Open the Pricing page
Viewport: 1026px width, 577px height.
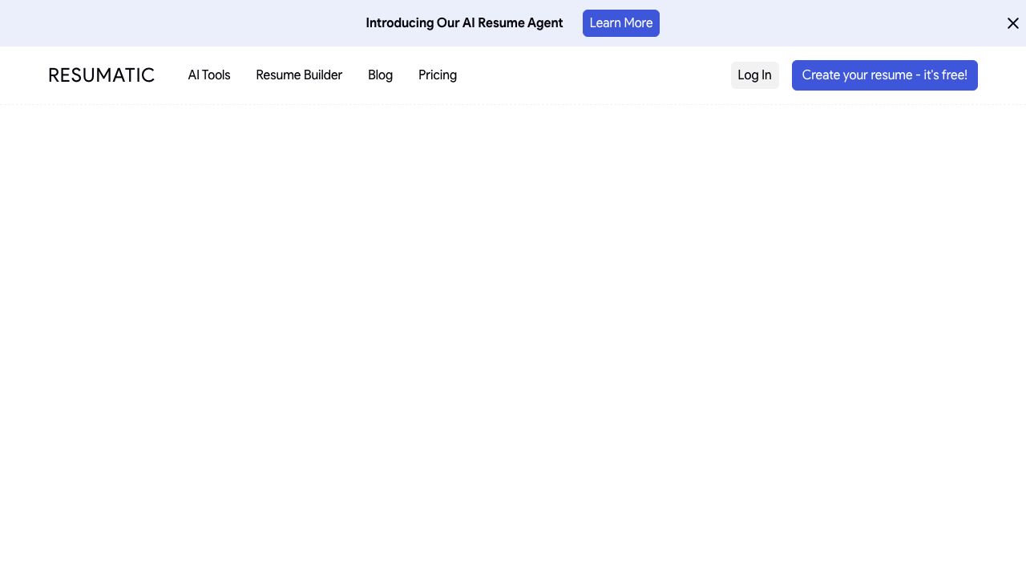coord(438,75)
